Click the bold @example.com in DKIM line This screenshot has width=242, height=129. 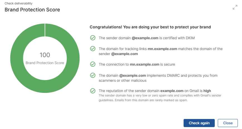[145, 38]
